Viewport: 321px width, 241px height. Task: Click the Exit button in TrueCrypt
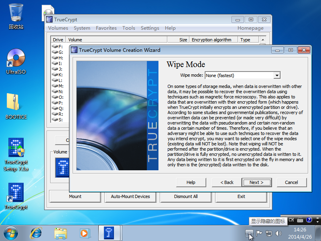pos(241,196)
